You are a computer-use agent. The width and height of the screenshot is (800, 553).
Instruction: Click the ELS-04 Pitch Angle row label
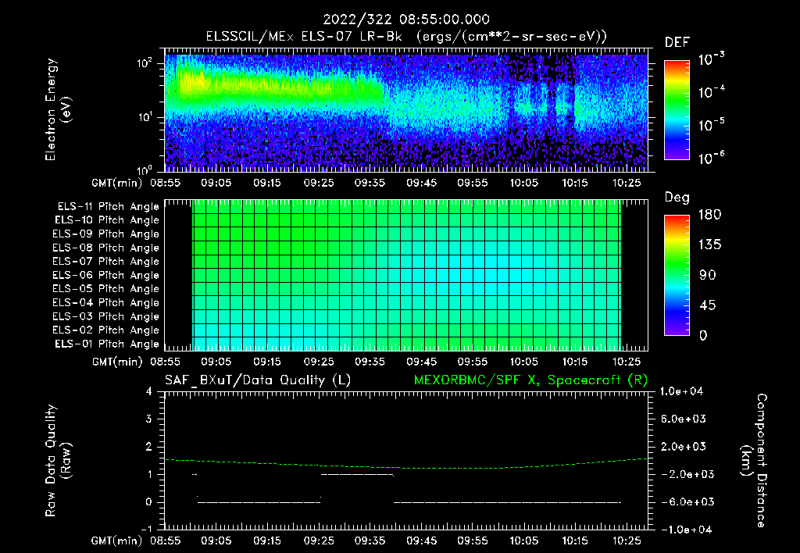(x=105, y=302)
